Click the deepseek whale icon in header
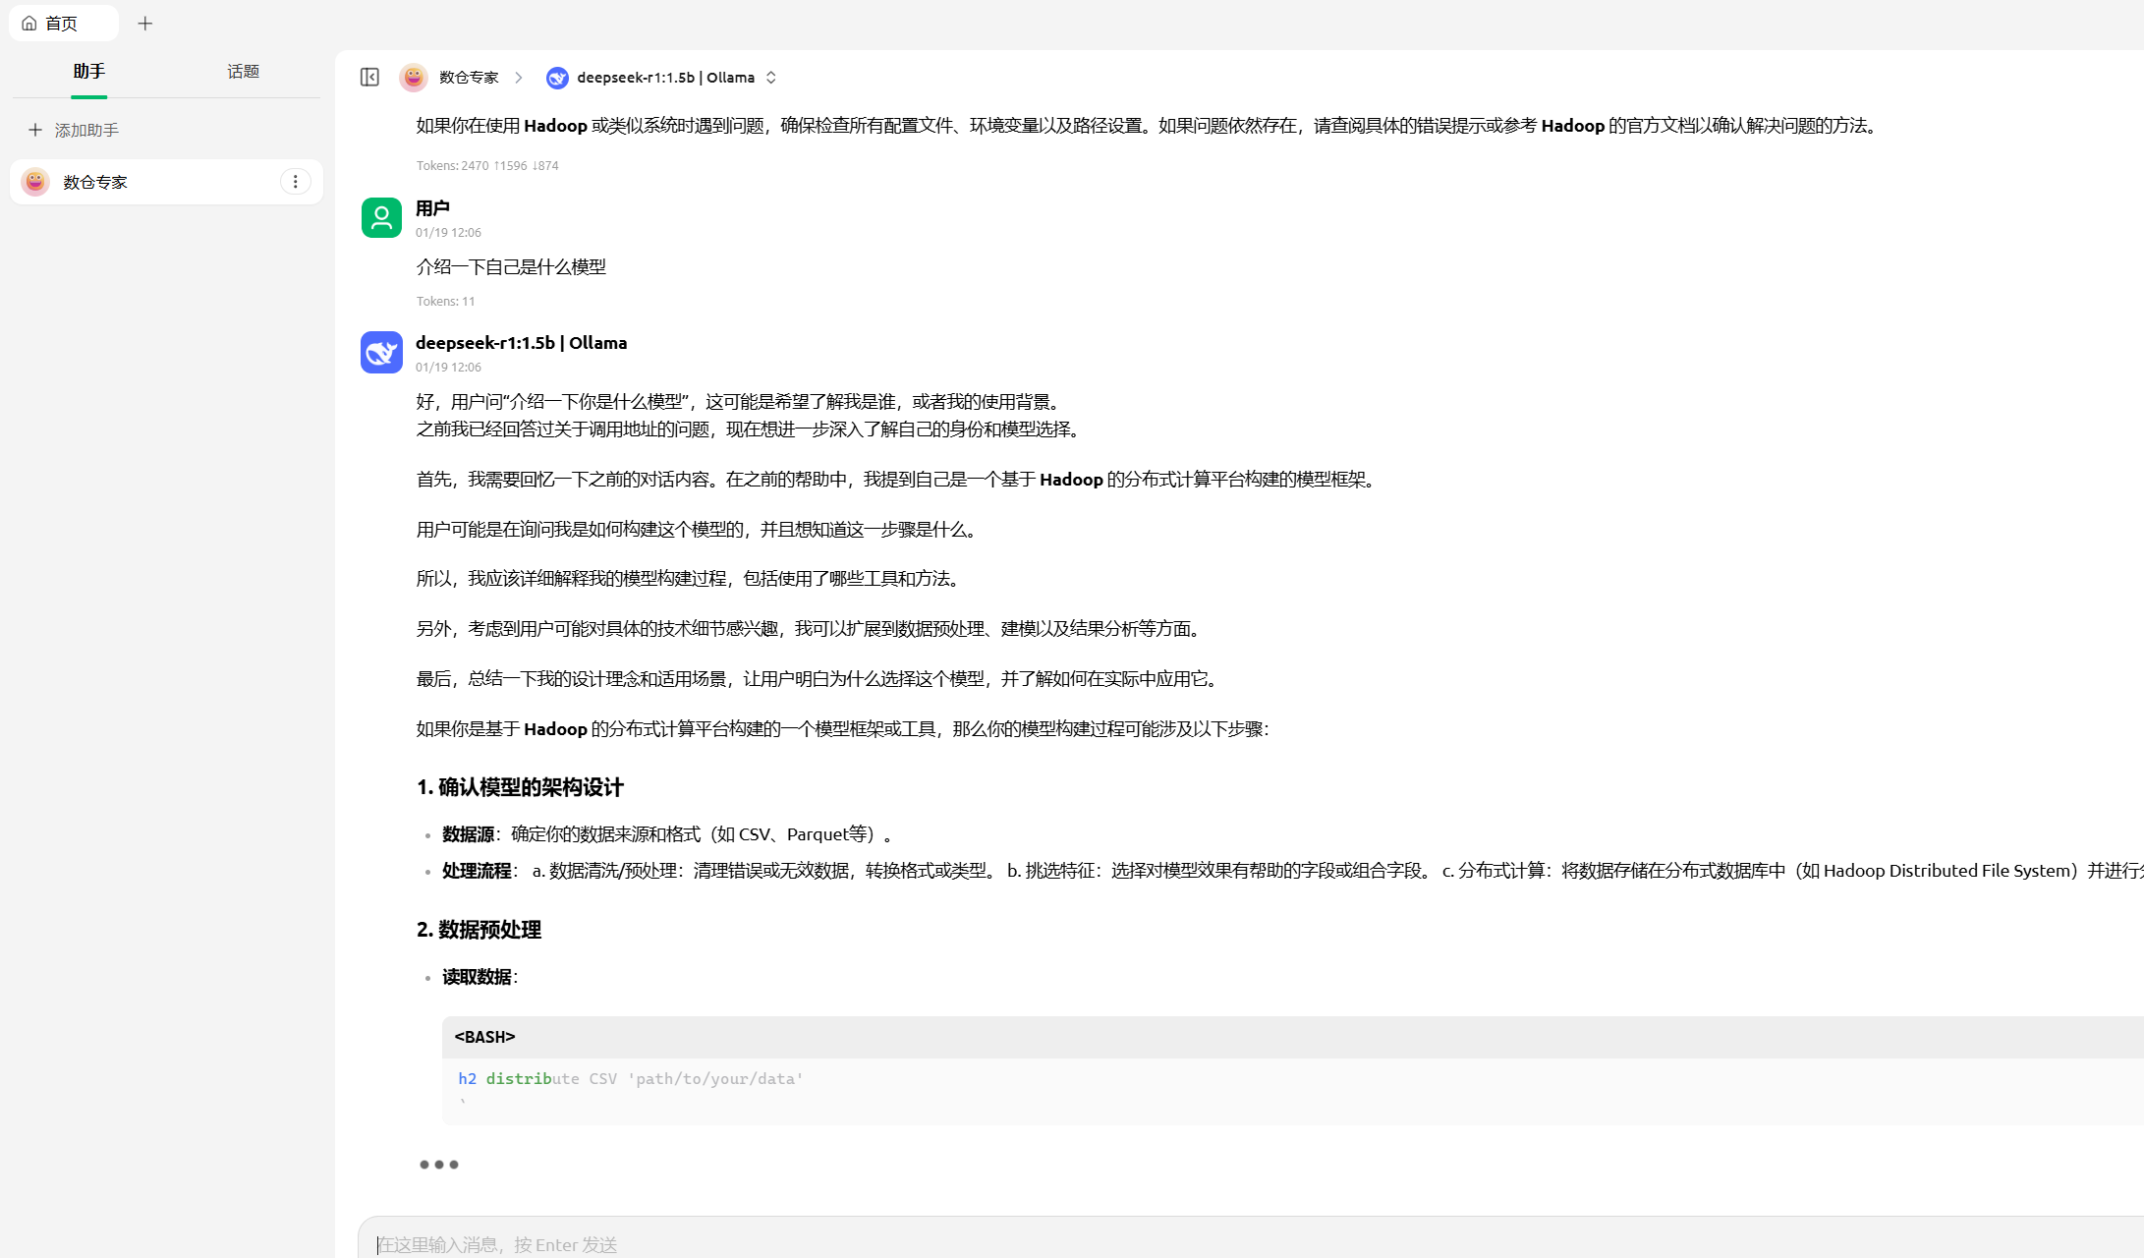This screenshot has height=1258, width=2144. click(557, 78)
